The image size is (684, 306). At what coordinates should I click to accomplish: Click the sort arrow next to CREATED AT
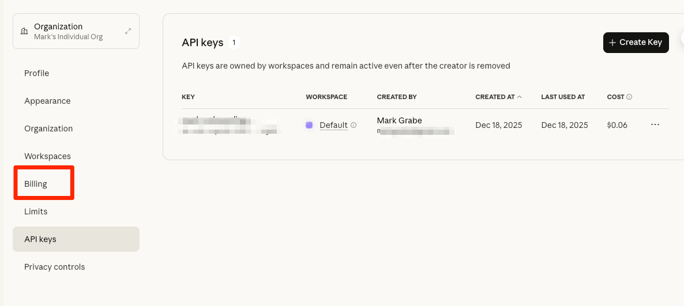[520, 97]
